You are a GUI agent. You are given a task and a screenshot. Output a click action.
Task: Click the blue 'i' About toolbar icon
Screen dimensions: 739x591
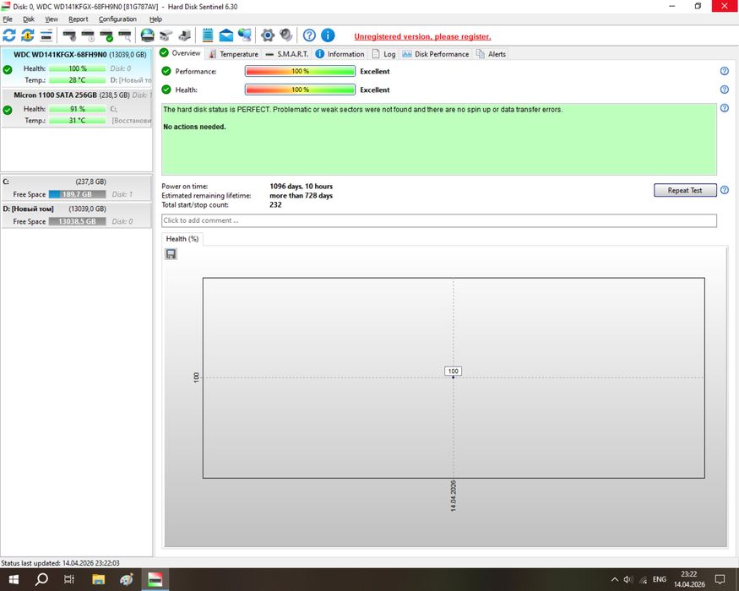pos(328,35)
